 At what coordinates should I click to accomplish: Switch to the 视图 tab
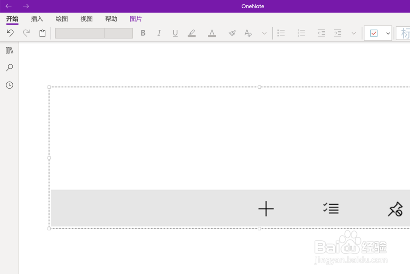tap(87, 19)
